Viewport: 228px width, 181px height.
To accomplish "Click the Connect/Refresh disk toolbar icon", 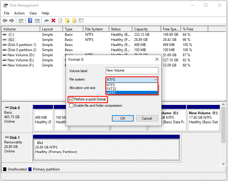I will (46, 21).
